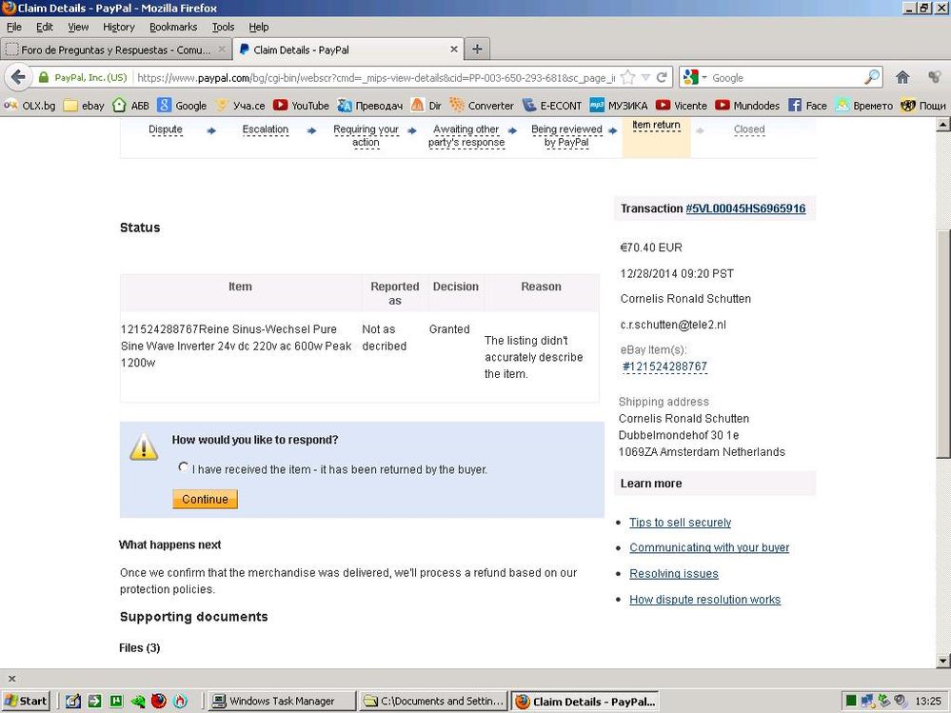The image size is (951, 713).
Task: Open the Vicente bookmark
Action: pos(682,106)
